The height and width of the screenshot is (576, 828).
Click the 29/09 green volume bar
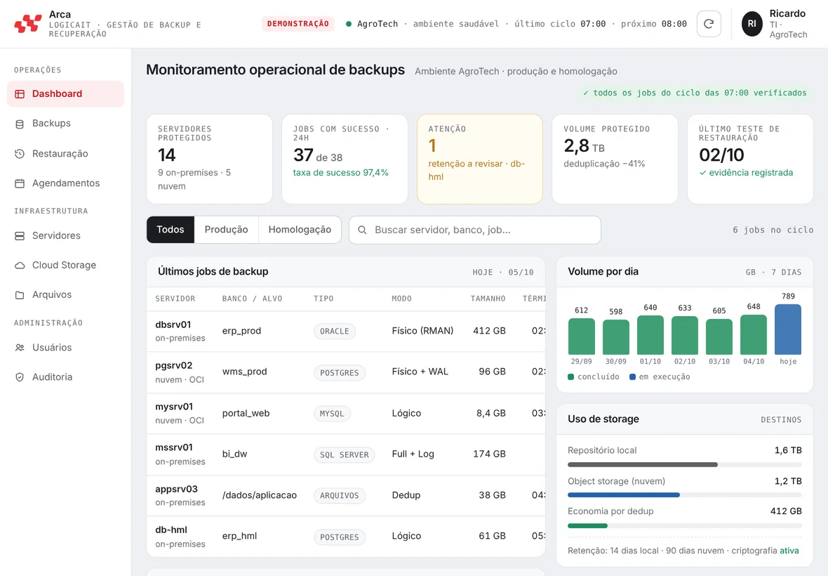[582, 336]
